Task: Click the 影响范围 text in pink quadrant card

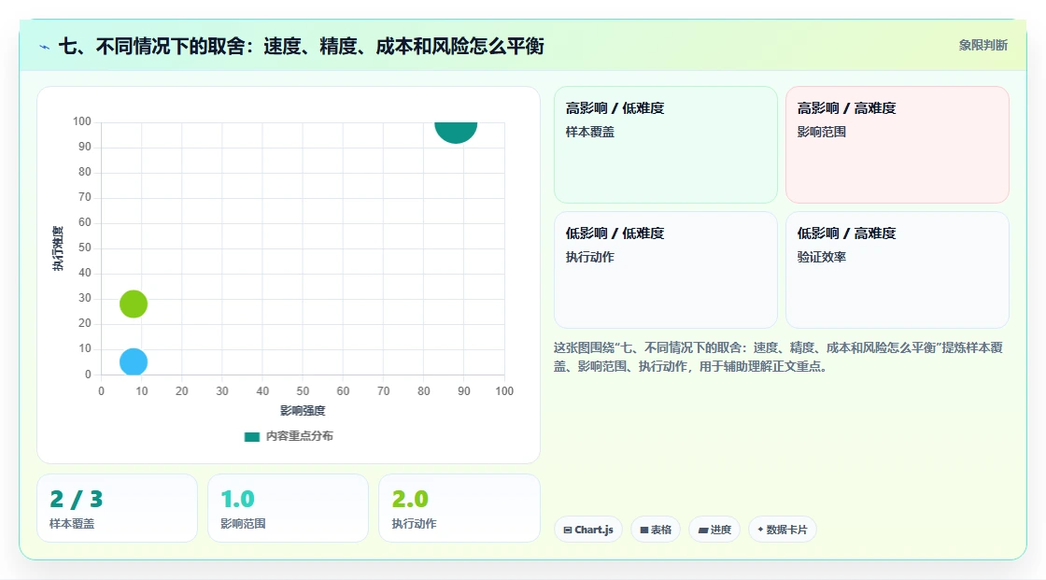Action: (821, 132)
